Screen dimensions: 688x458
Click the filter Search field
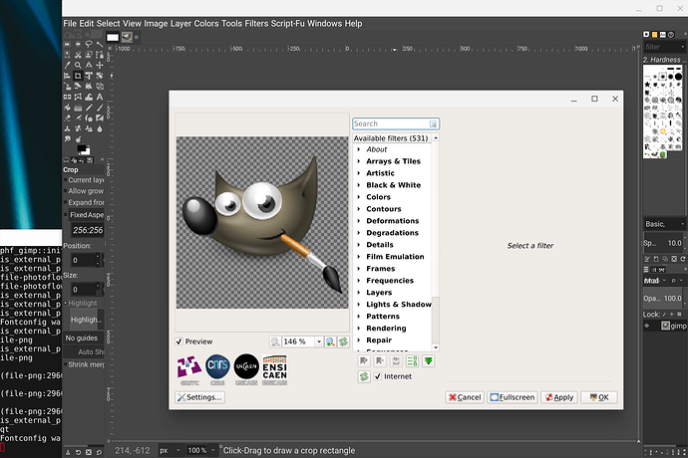(x=395, y=123)
